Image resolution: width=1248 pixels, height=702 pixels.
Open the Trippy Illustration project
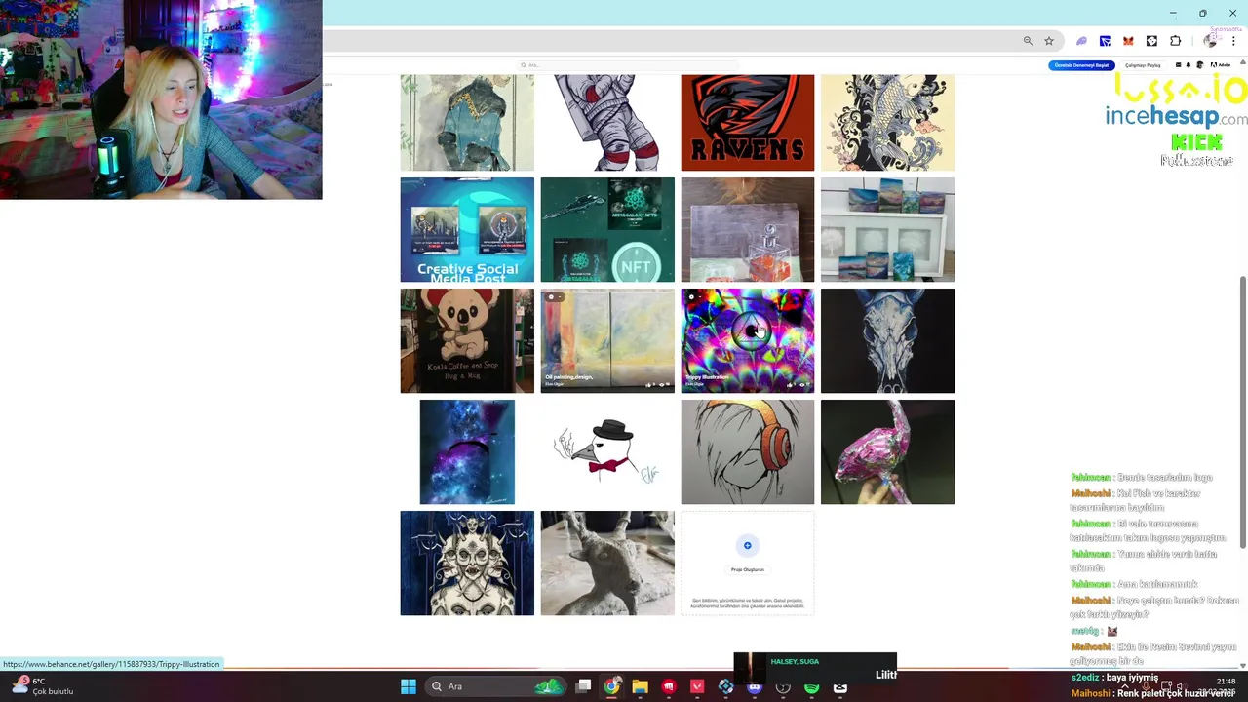(747, 340)
